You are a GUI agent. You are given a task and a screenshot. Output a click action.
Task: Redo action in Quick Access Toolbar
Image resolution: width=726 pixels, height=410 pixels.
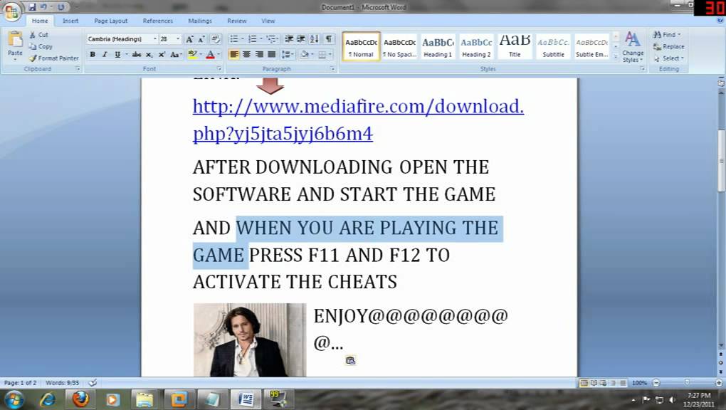(60, 7)
